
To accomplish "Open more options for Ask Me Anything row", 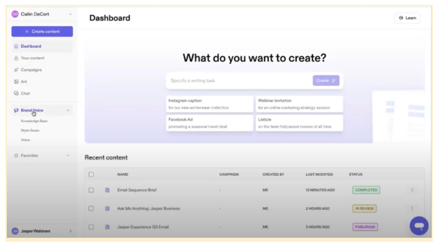I will (x=412, y=209).
